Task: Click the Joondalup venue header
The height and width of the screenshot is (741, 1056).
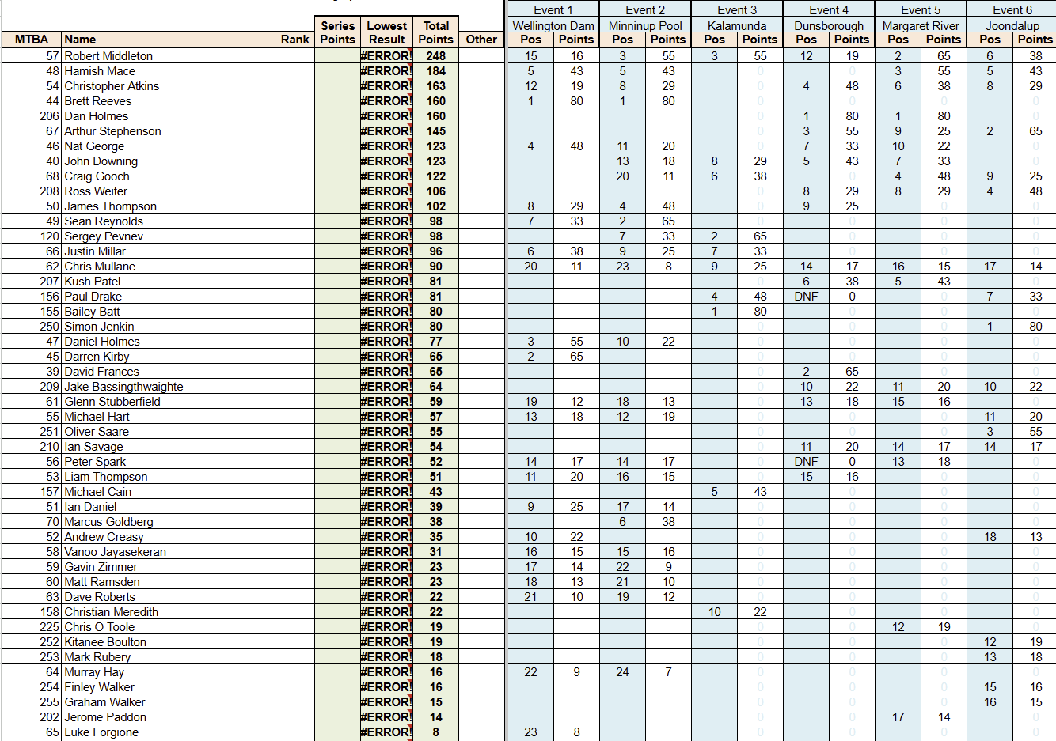Action: (x=1012, y=25)
